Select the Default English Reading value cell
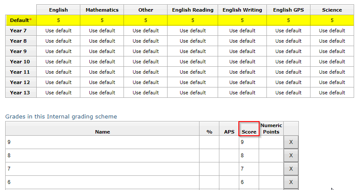 coord(193,20)
